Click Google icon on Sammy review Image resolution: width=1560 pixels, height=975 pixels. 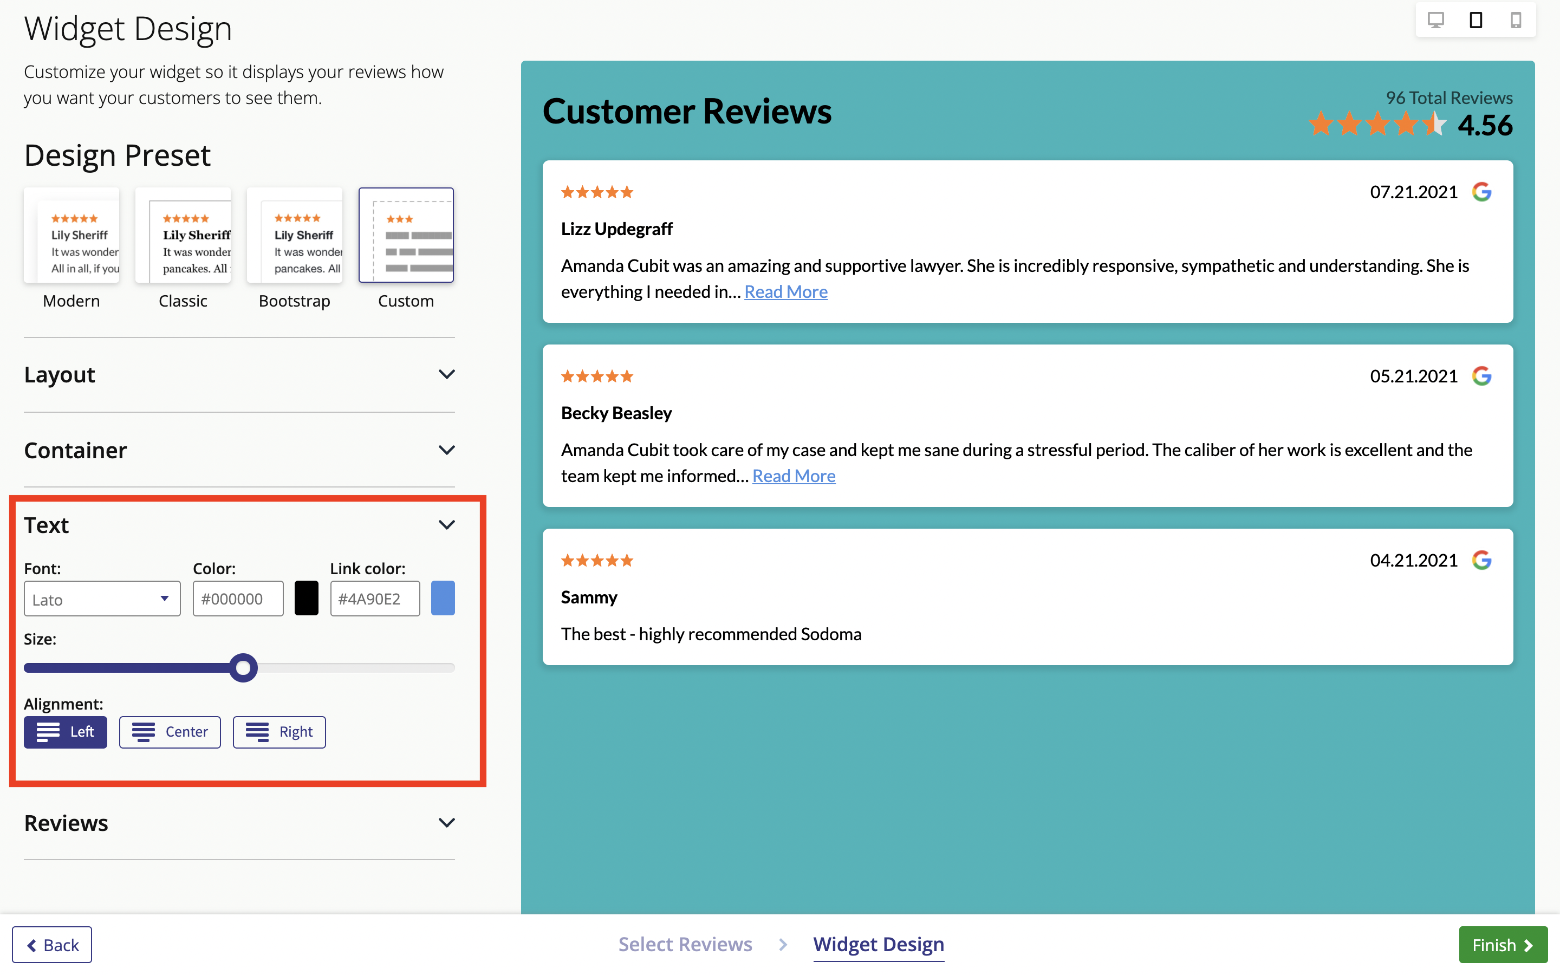click(x=1482, y=561)
